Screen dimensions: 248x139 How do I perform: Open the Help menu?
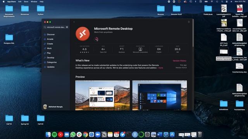pos(41,2)
